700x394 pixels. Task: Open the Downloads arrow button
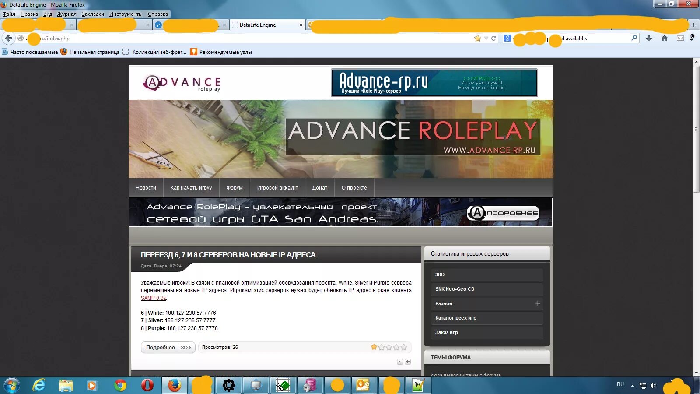(649, 38)
